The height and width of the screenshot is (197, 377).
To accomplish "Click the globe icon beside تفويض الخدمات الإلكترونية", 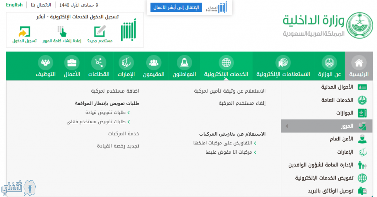I will 362,178.
